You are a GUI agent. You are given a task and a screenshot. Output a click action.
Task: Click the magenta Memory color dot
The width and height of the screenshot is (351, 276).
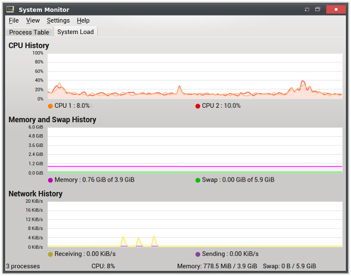pos(51,180)
